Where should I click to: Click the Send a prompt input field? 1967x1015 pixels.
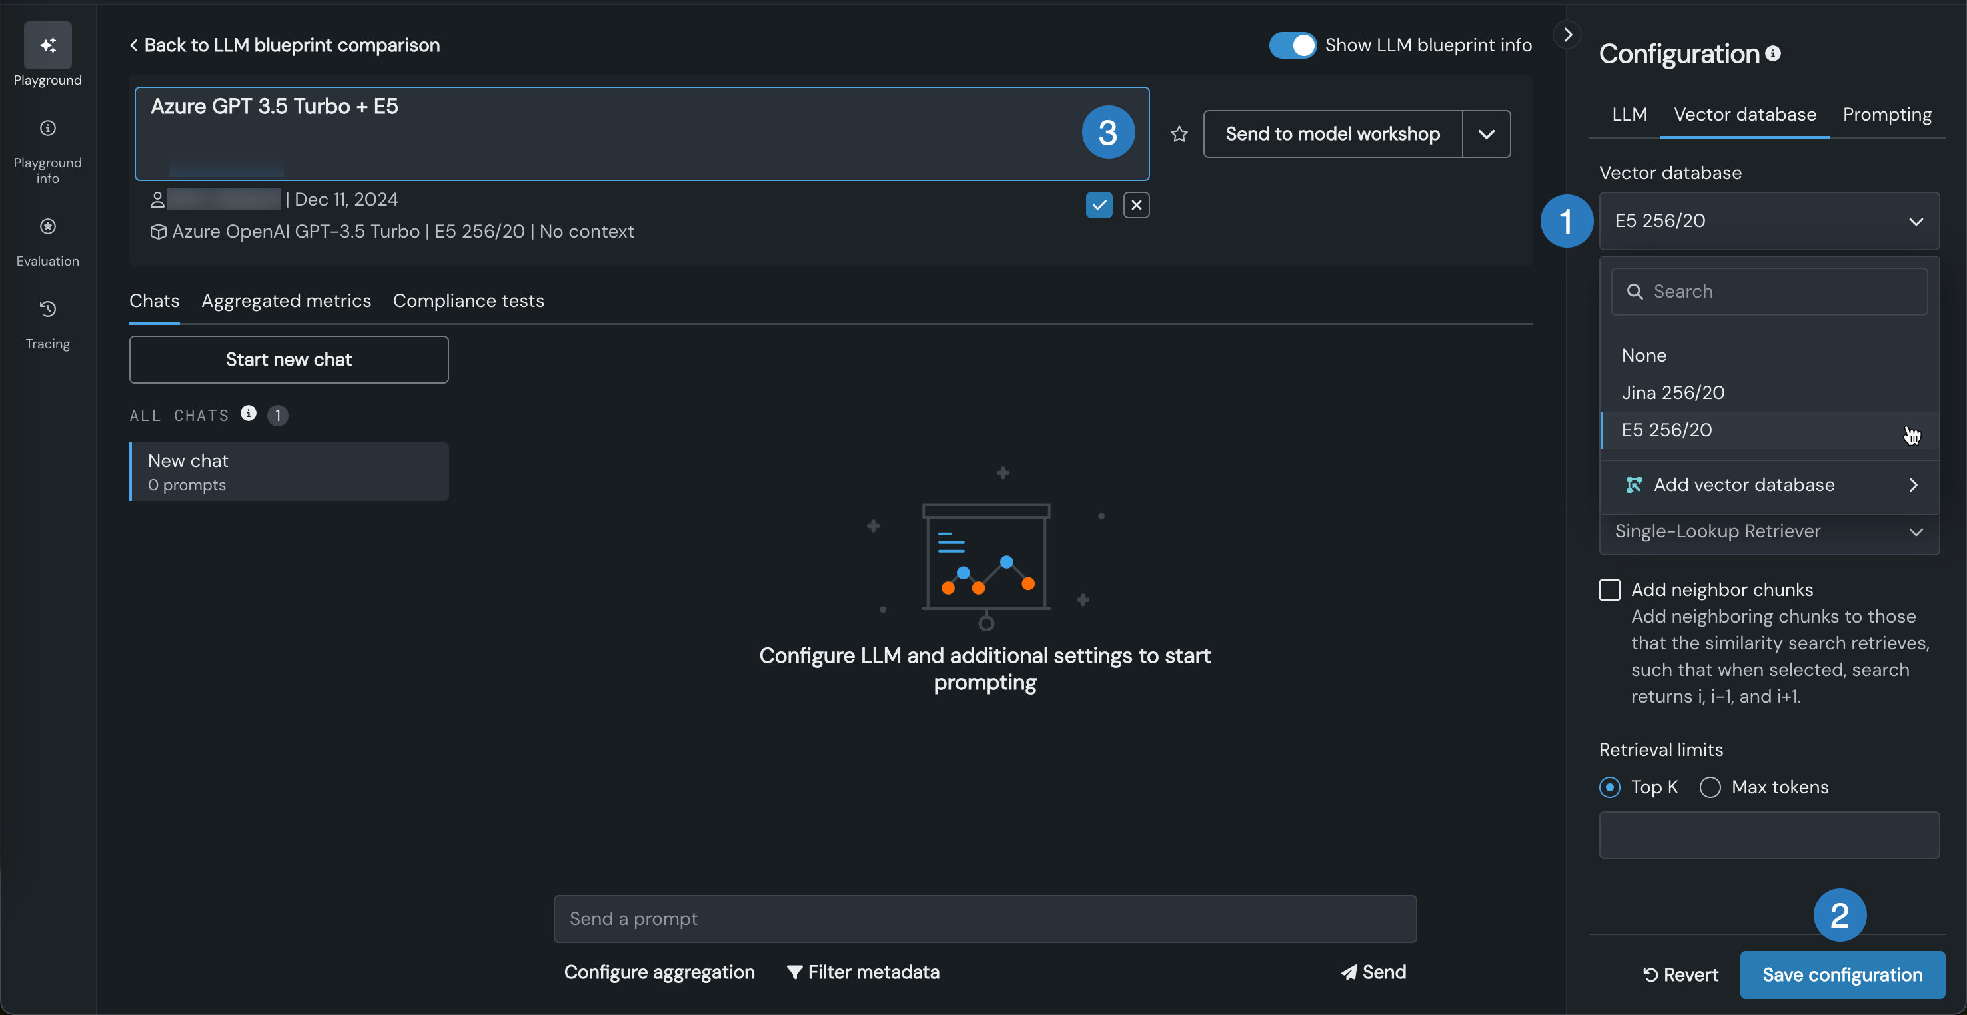pyautogui.click(x=984, y=919)
